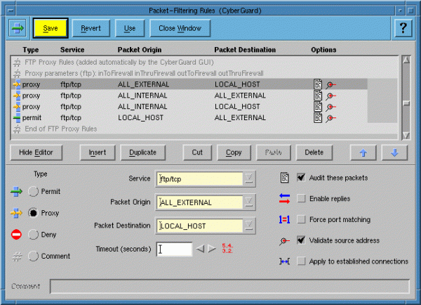Check Apply to established connections
Screen dimensions: 421x305
(301, 261)
